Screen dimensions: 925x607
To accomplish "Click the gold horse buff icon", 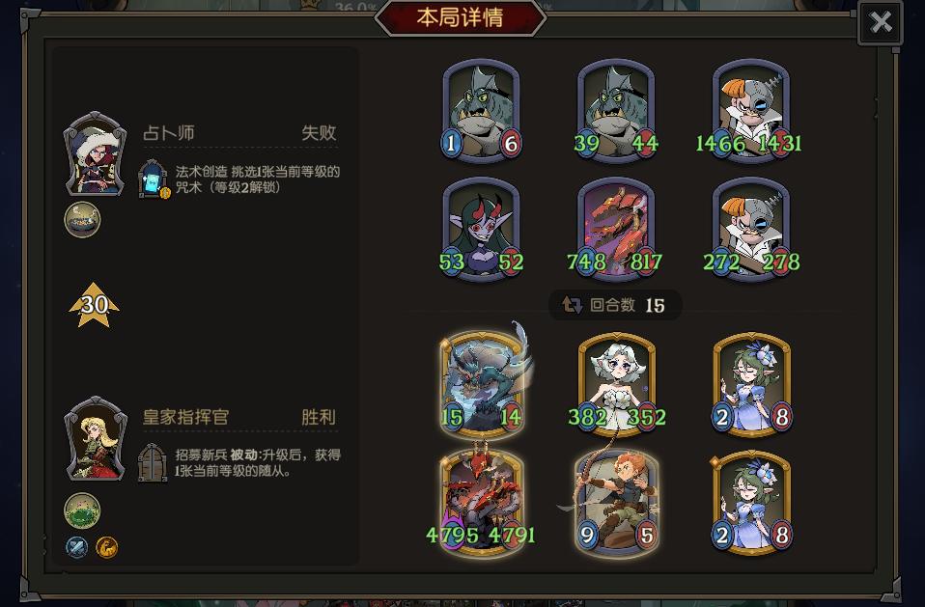I will point(107,547).
